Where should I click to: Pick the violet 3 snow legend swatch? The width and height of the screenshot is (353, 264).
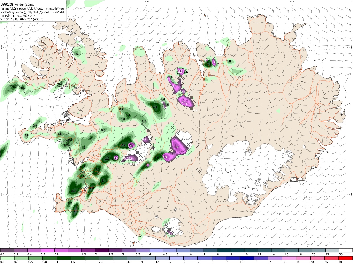tap(129, 250)
